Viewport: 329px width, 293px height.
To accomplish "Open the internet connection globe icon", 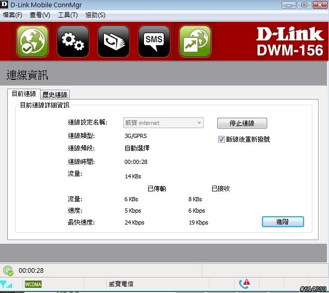I will pos(32,41).
